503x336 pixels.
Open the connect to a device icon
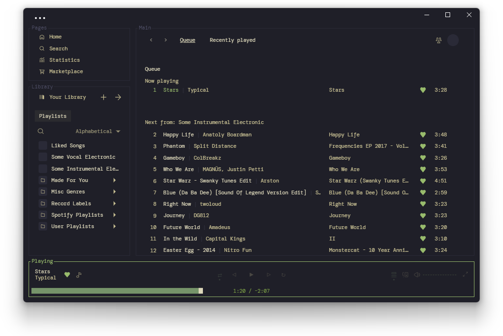(x=405, y=275)
